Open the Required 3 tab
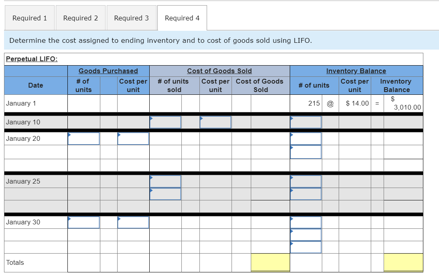This screenshot has width=439, height=278. [132, 18]
